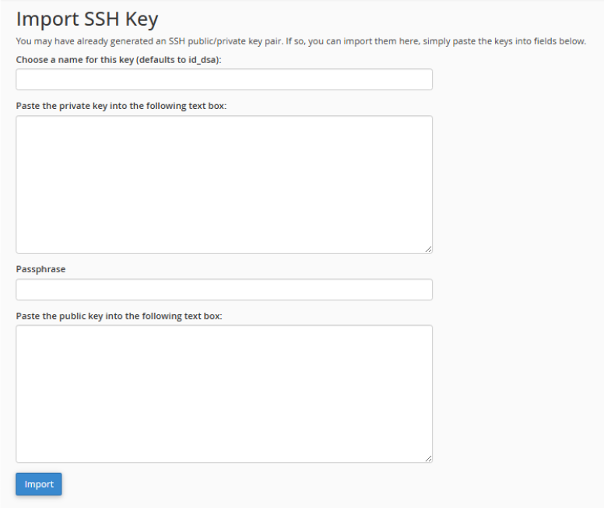
Task: Focus the private key text box
Action: 224,184
